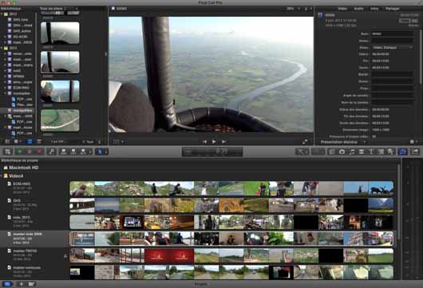Click the Notes input field in inspector
This screenshot has width=423, height=288.
click(x=393, y=41)
